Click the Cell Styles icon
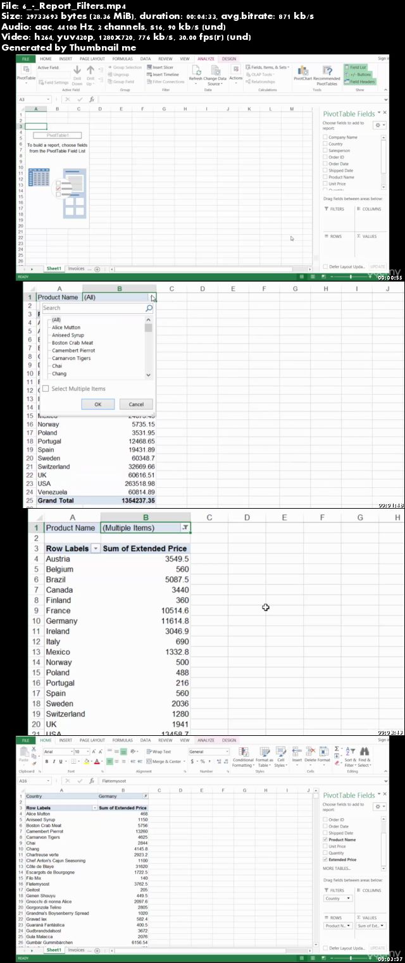 [x=280, y=752]
